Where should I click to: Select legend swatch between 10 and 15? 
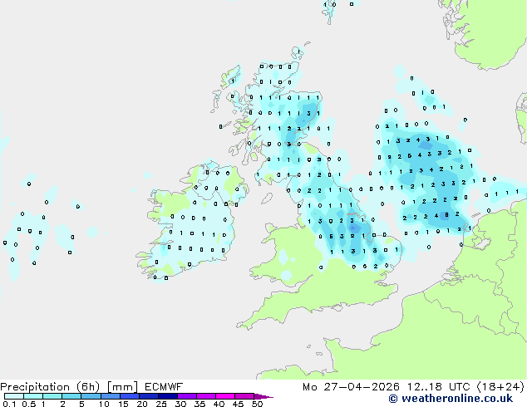[x=111, y=396]
